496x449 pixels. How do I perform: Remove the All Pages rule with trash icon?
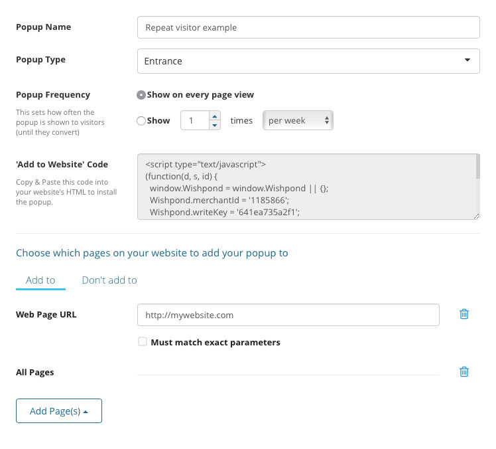tap(464, 372)
